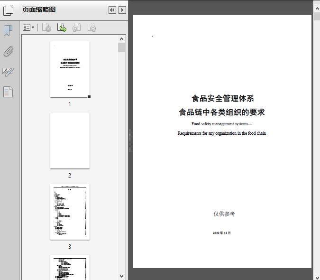Click the panel splitter grip
Image resolution: width=320 pixels, height=280 pixels.
tap(129, 141)
